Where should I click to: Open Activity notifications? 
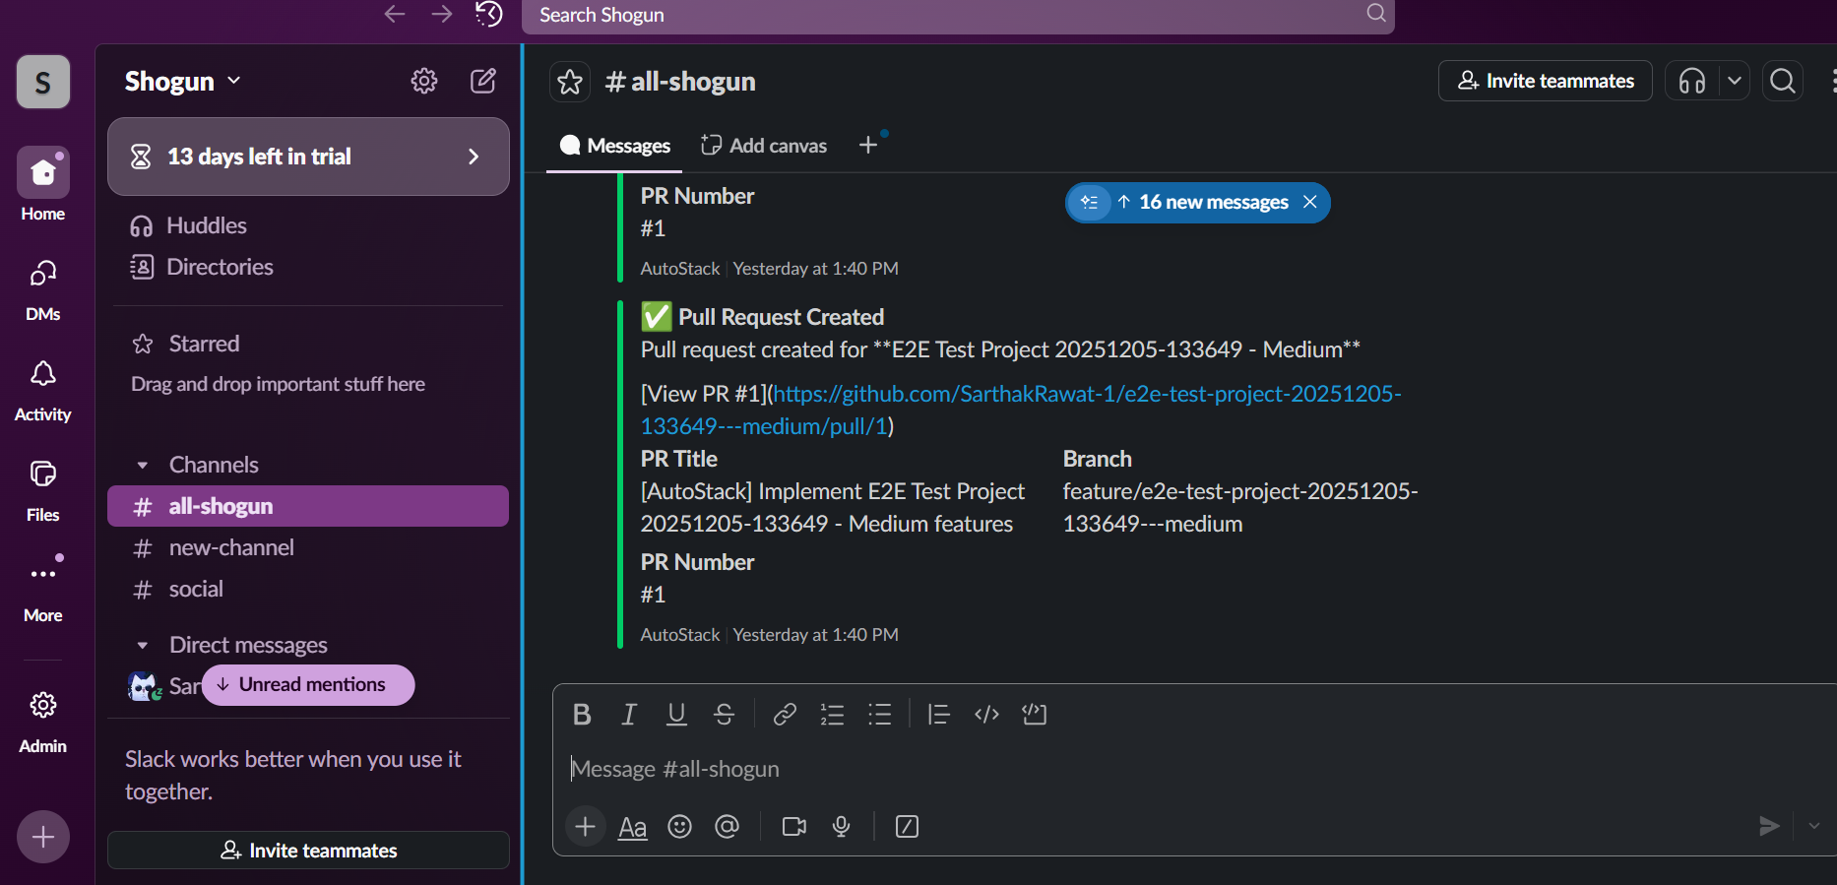point(43,391)
